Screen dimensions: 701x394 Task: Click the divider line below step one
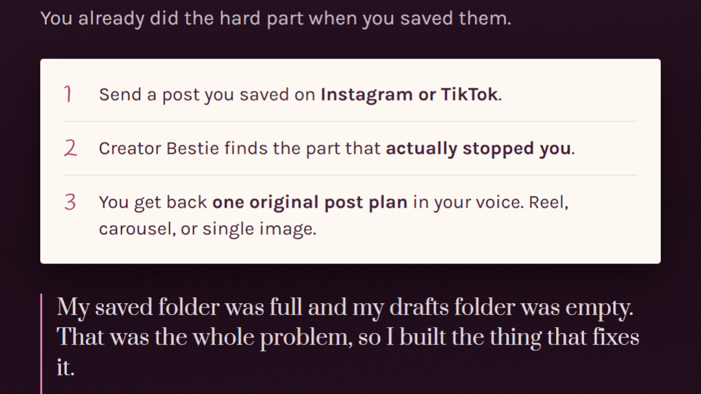pos(351,121)
